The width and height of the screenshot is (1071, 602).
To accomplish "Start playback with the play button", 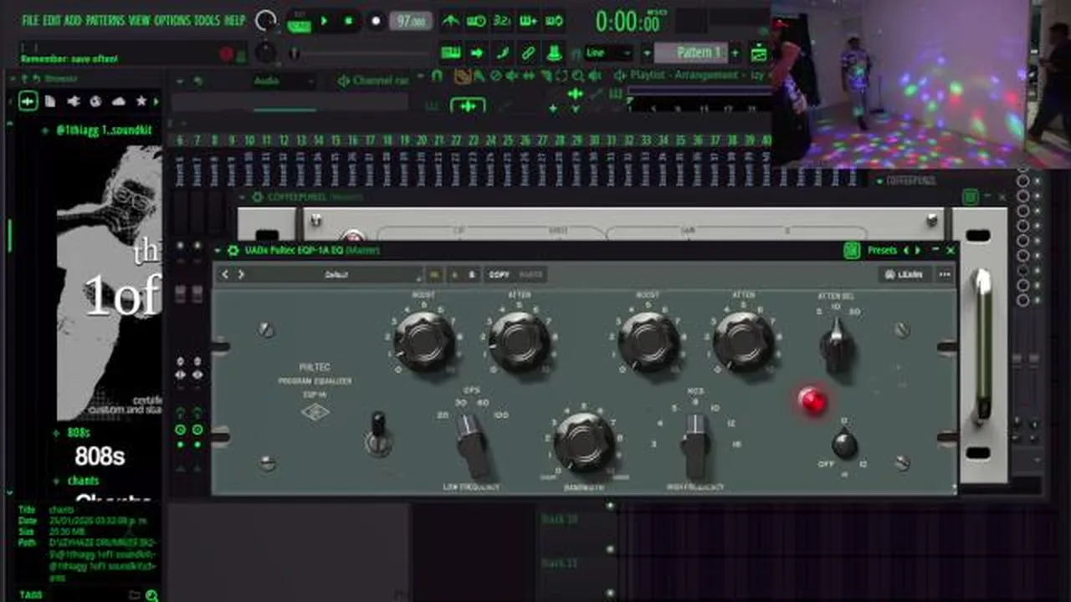I will click(x=325, y=21).
